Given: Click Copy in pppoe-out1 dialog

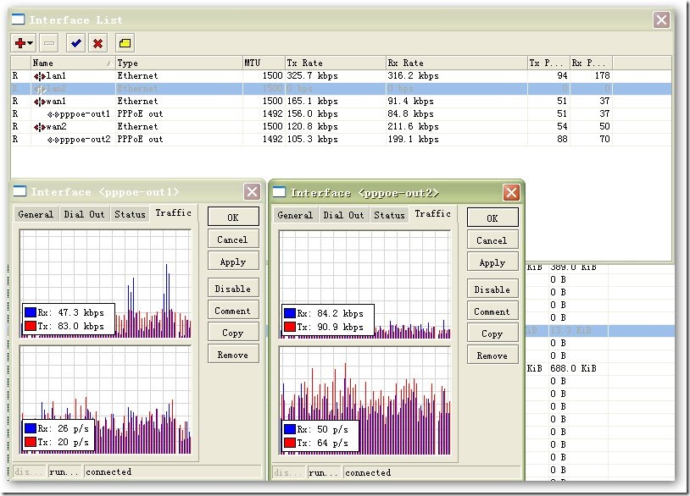Looking at the screenshot, I should pyautogui.click(x=233, y=333).
